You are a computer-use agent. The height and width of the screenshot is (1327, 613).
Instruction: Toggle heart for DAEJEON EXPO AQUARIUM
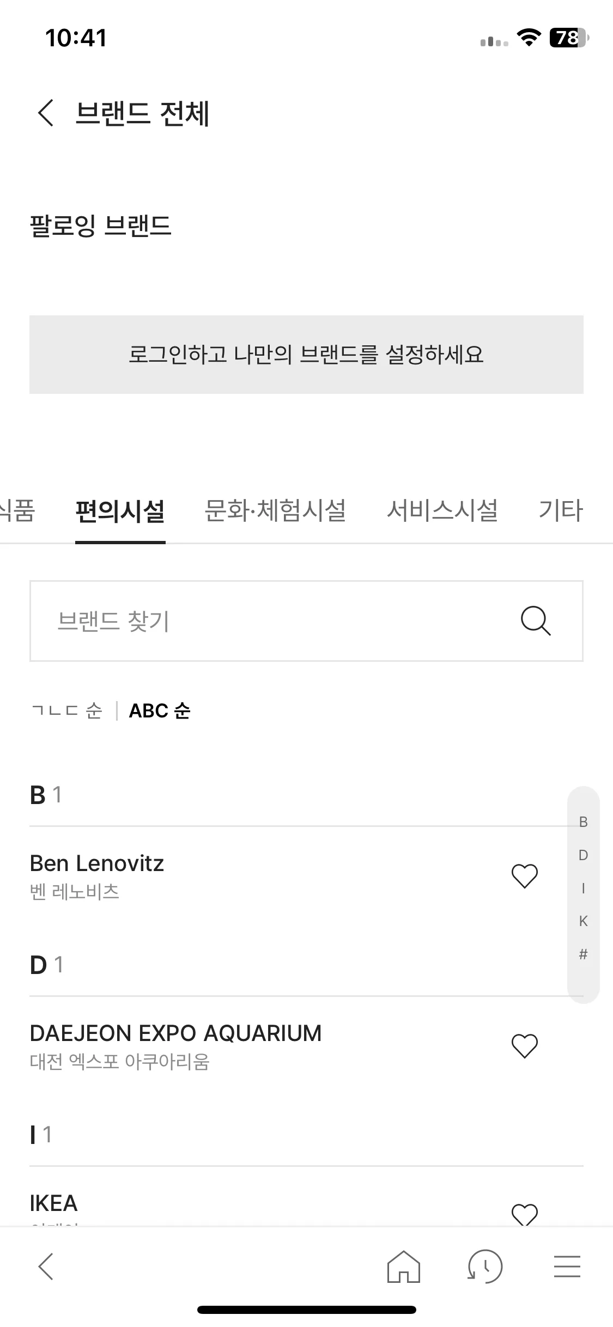tap(525, 1046)
